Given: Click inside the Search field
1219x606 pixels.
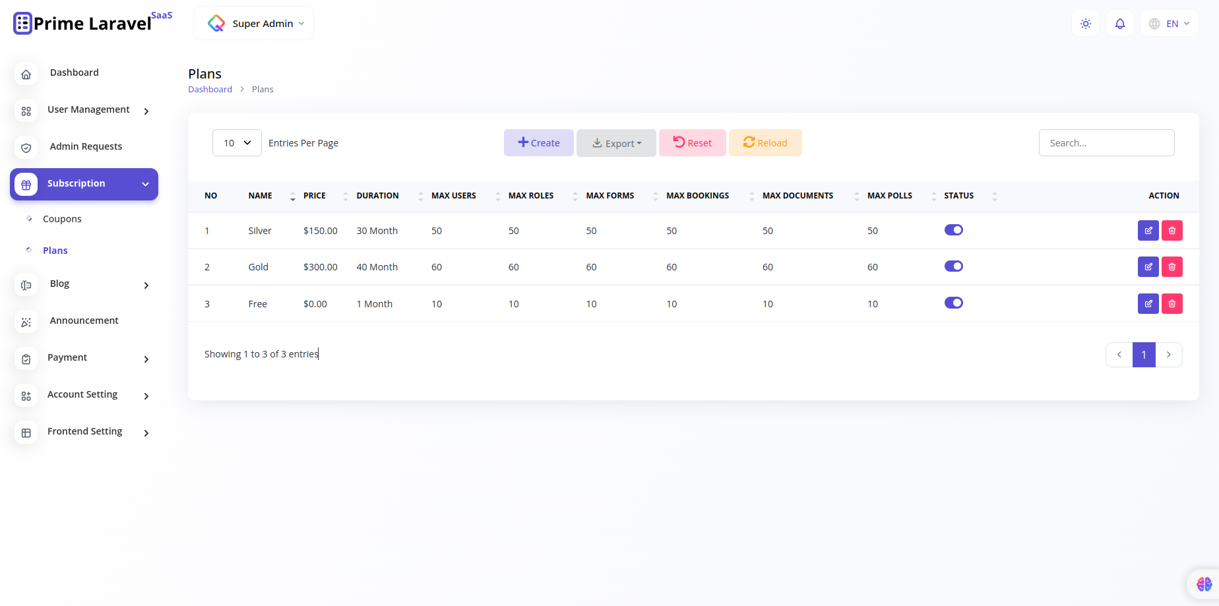Looking at the screenshot, I should (1106, 142).
